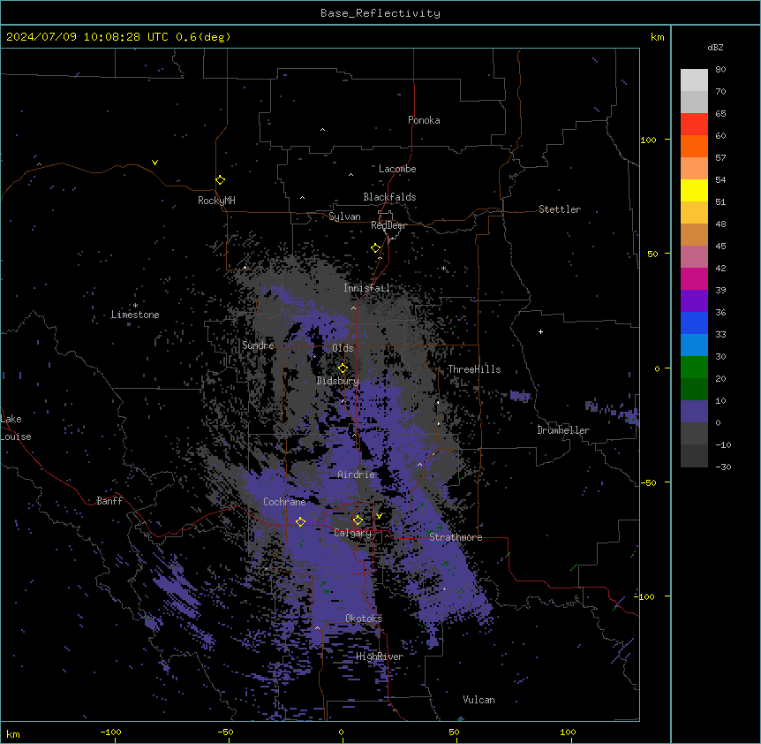
Task: Select the ThreeHills label
Action: tap(474, 369)
